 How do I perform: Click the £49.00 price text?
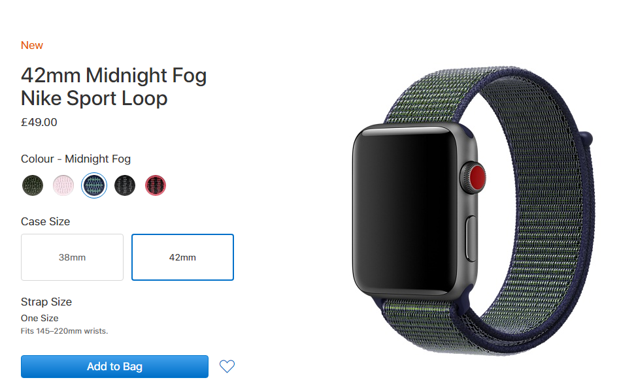(x=39, y=122)
